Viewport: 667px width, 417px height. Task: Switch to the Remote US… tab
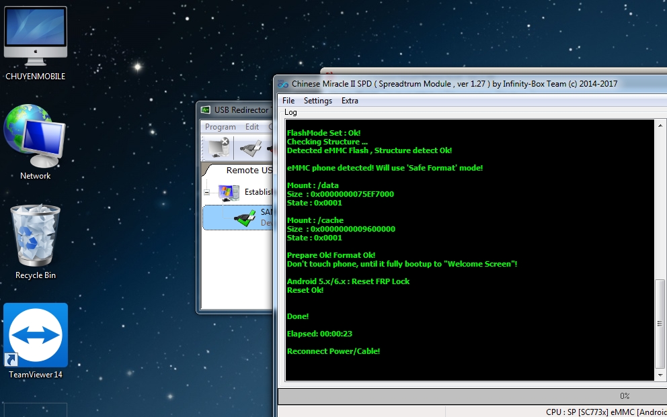pyautogui.click(x=249, y=171)
